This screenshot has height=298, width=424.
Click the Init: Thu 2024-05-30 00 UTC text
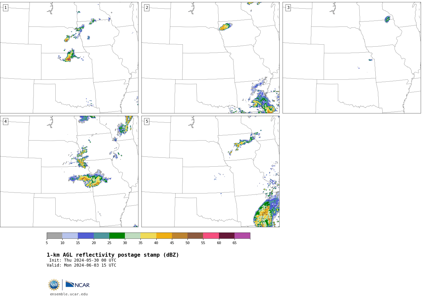click(83, 260)
